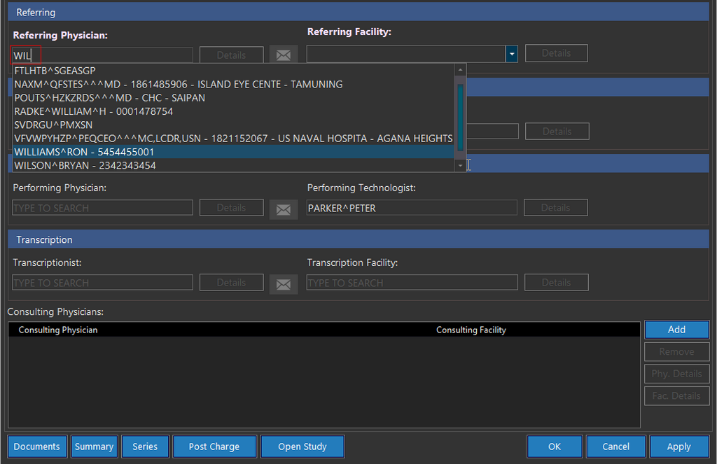
Task: Click the Post Charge button
Action: click(214, 447)
